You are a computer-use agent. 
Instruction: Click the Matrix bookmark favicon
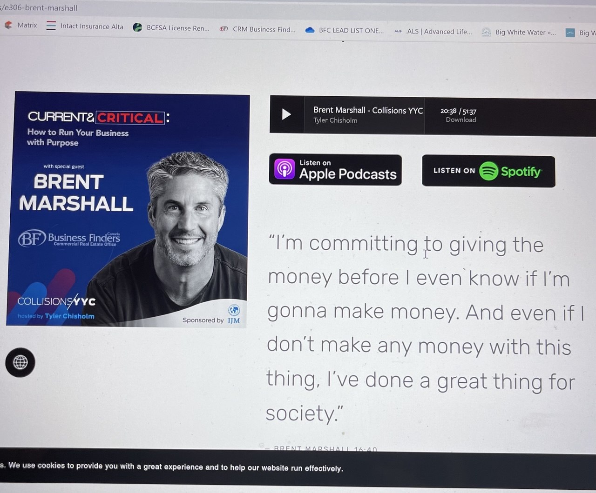(x=8, y=25)
